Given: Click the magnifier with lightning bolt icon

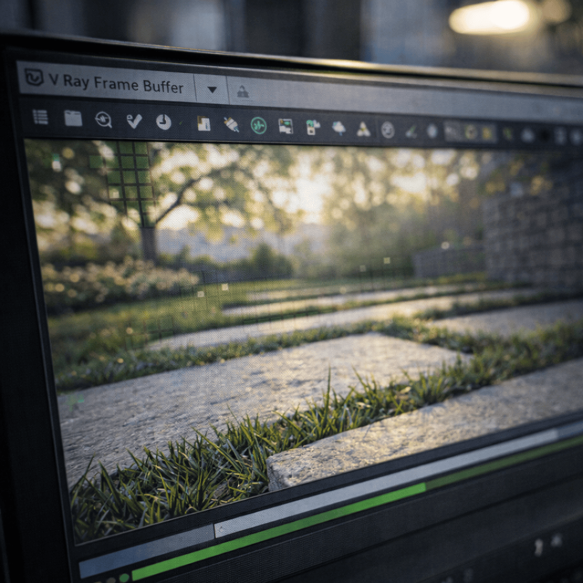Looking at the screenshot, I should (x=103, y=120).
